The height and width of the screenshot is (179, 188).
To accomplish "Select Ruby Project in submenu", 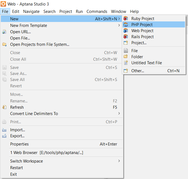I will 154,19.
